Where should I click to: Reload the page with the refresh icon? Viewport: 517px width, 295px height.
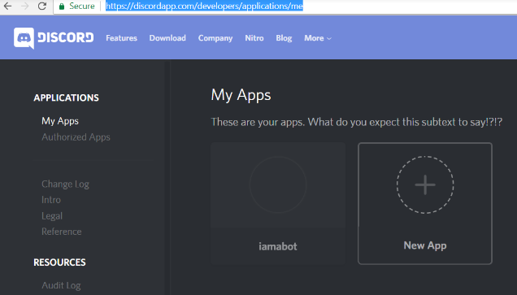[x=42, y=6]
